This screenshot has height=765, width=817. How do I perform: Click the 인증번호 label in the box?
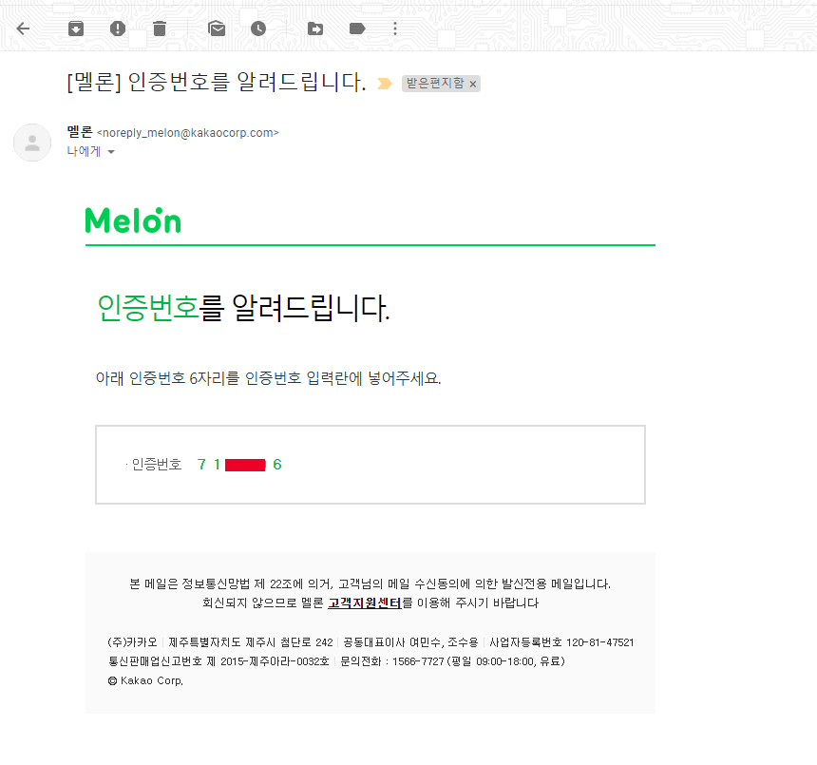(x=157, y=465)
